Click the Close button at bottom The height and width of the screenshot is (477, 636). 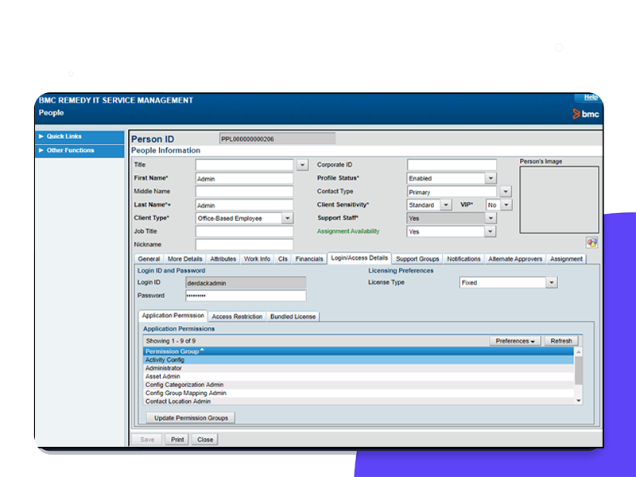point(205,440)
